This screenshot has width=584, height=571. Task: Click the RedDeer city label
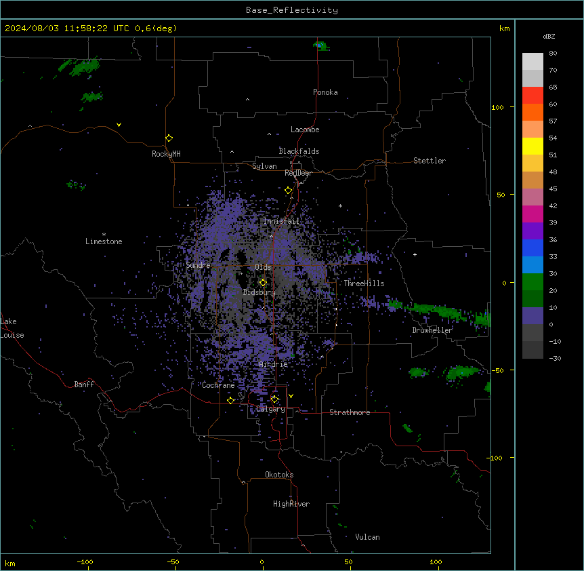[298, 173]
